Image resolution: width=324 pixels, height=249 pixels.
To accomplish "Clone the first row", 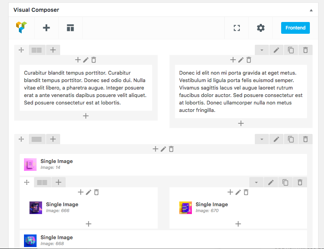I will pyautogui.click(x=291, y=50).
